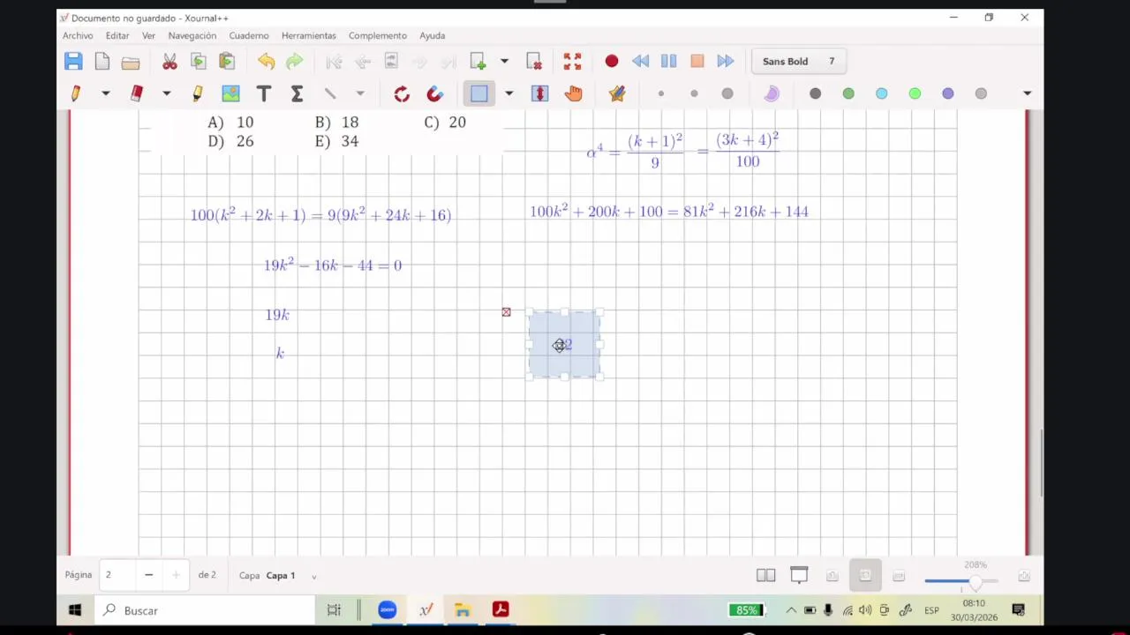Click the Save document icon
Image resolution: width=1130 pixels, height=635 pixels.
[73, 61]
